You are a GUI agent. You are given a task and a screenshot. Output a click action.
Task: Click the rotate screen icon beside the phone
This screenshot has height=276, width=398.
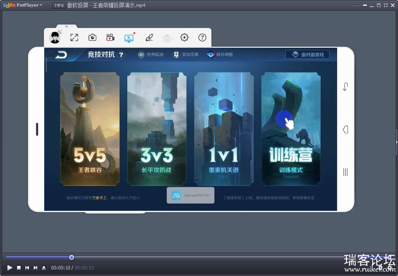click(x=345, y=87)
